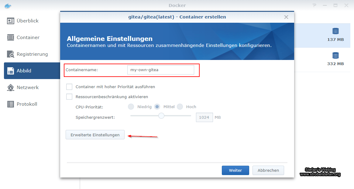Open the Registrierung search icon
Image resolution: width=354 pixels, height=189 pixels.
tap(11, 54)
